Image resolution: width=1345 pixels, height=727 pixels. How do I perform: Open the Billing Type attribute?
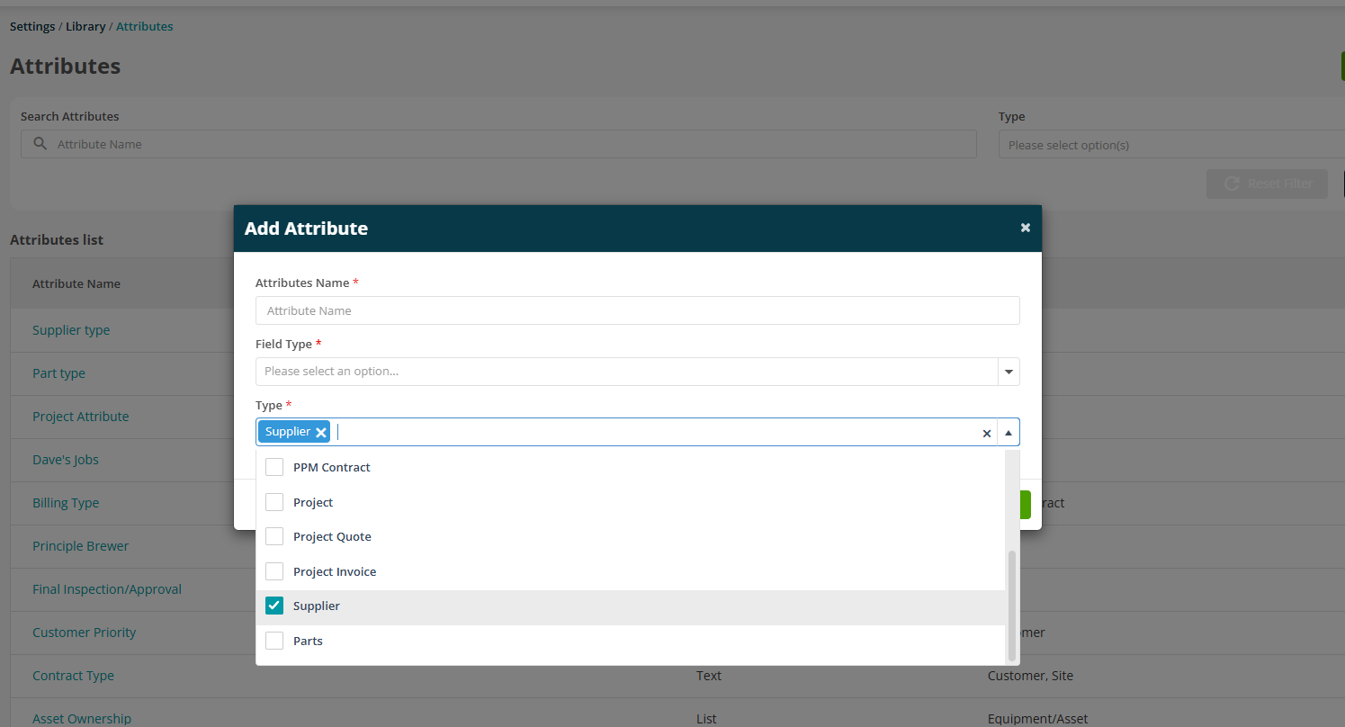tap(66, 503)
